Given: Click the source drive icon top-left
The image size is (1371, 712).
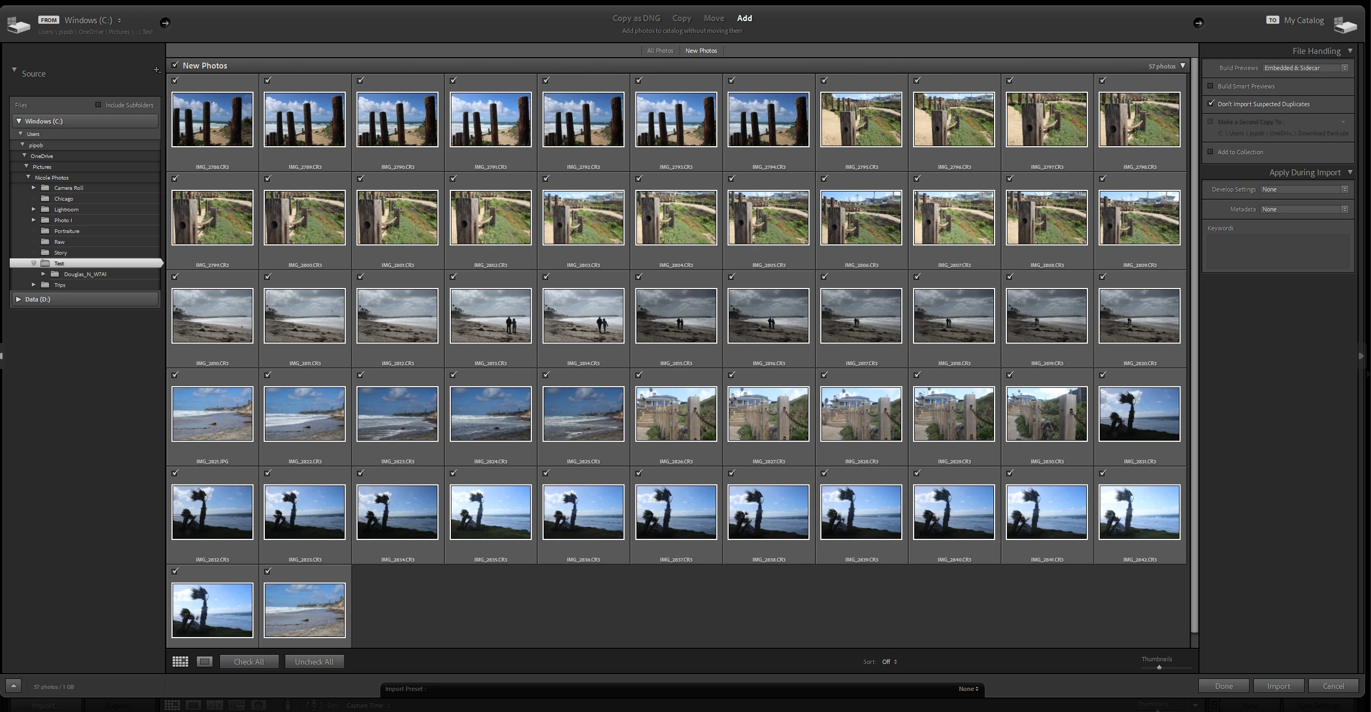Looking at the screenshot, I should 18,25.
